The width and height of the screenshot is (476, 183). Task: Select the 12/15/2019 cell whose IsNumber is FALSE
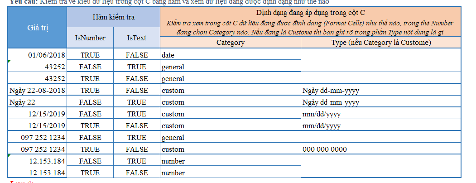pyautogui.click(x=37, y=114)
